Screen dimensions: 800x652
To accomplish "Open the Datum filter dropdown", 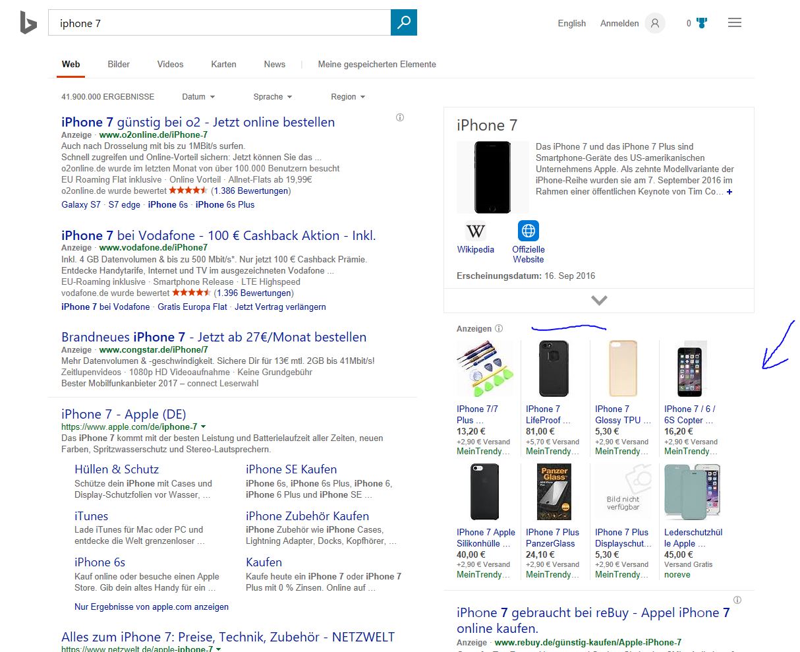I will click(198, 97).
